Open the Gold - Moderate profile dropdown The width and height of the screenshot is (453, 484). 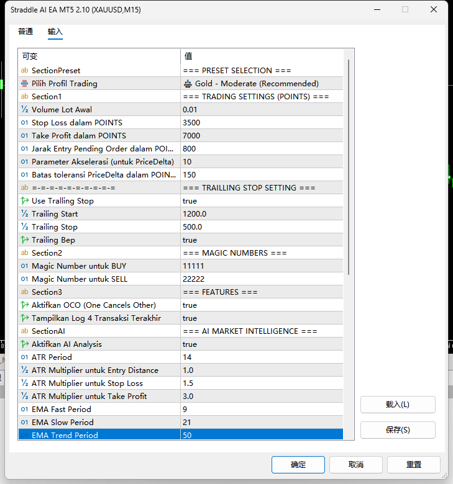click(262, 83)
